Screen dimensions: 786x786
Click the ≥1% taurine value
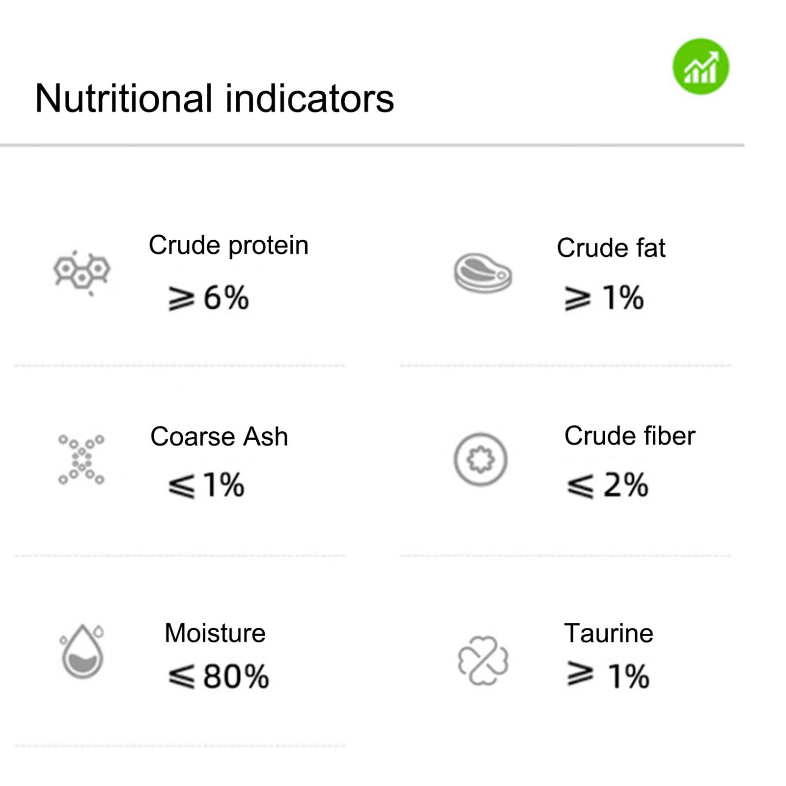point(608,676)
